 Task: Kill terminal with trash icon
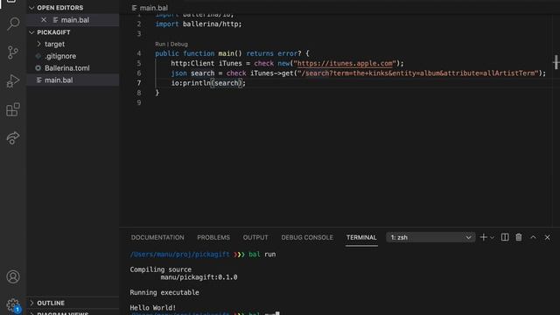519,237
